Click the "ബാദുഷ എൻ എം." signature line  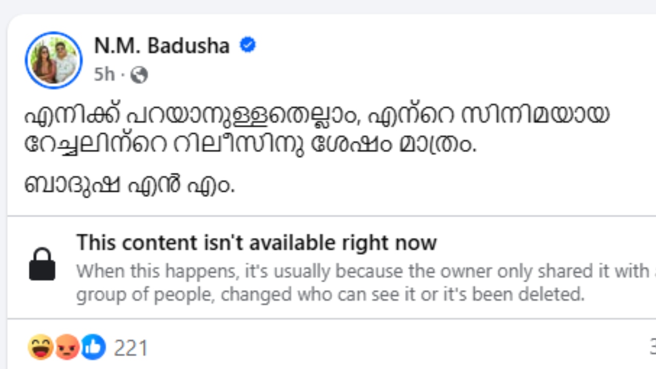coord(129,184)
